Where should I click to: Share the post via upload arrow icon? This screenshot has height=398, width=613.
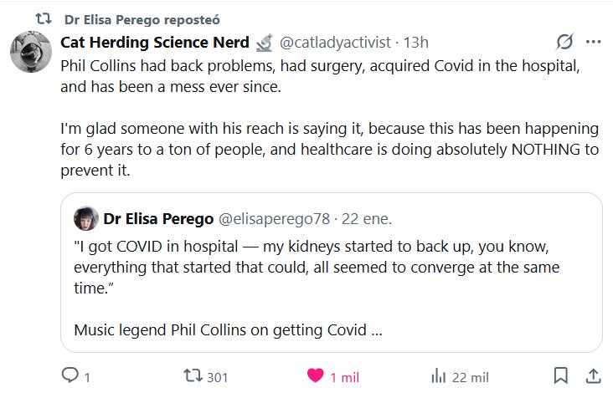(592, 376)
